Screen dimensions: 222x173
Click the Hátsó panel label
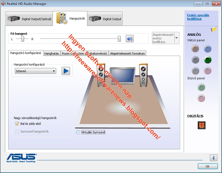[196, 40]
